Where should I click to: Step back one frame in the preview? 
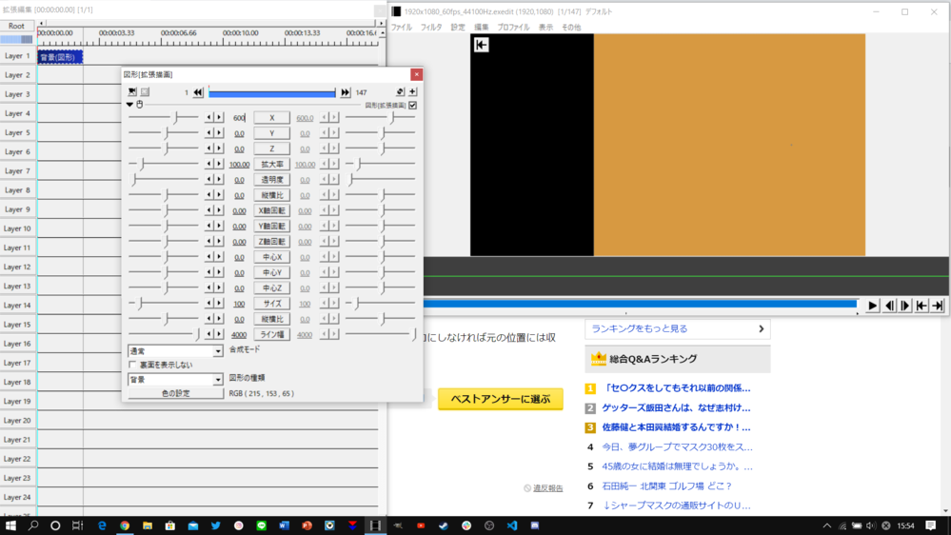pyautogui.click(x=889, y=306)
